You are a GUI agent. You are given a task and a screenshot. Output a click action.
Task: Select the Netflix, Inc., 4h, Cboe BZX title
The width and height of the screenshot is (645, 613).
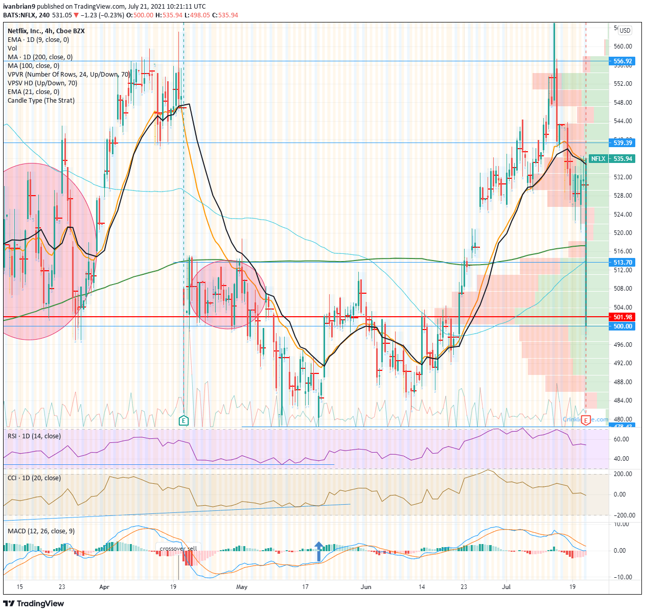[46, 31]
